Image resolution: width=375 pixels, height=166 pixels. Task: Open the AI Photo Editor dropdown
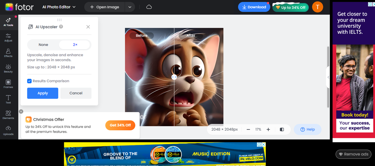(x=59, y=7)
